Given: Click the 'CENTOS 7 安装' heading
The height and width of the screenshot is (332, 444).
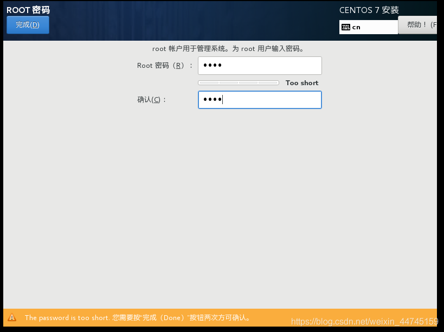Looking at the screenshot, I should click(x=369, y=10).
